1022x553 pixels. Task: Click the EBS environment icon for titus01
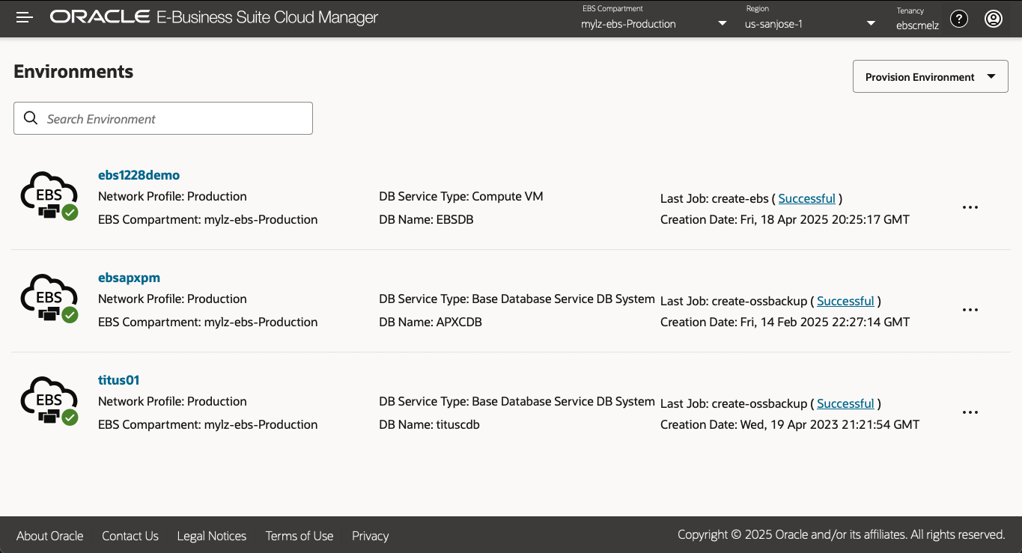49,401
